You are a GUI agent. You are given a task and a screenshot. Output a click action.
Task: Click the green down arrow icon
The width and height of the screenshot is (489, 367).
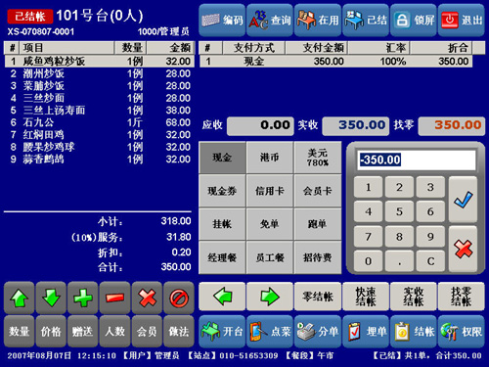tap(51, 298)
